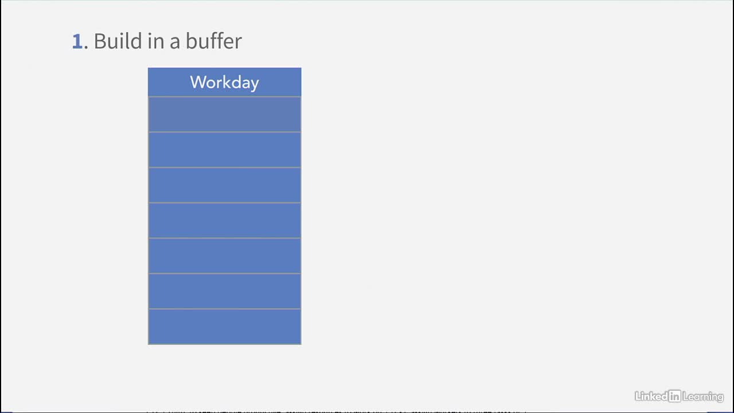Click the period after the number 1
The image size is (734, 413).
[x=86, y=48]
